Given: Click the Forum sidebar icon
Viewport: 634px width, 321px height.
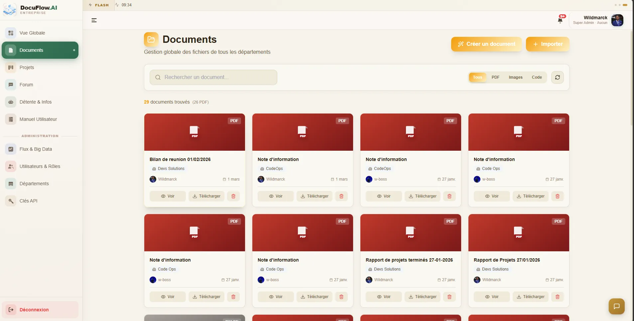Looking at the screenshot, I should [x=11, y=85].
